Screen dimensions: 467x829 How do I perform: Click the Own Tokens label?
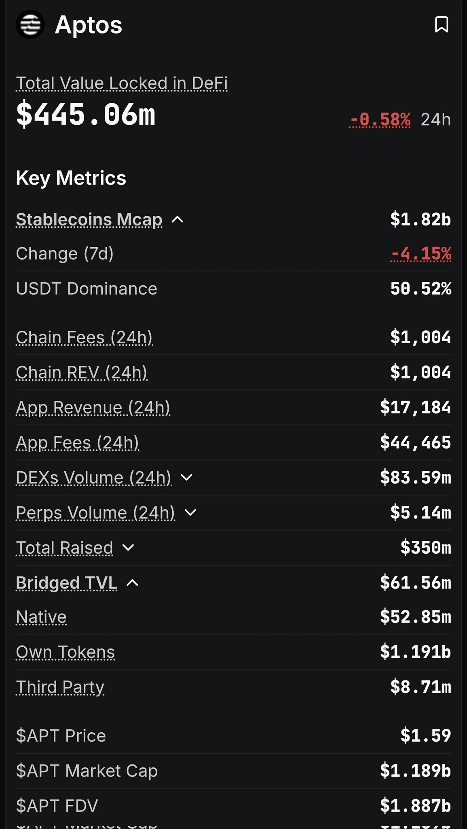click(65, 653)
